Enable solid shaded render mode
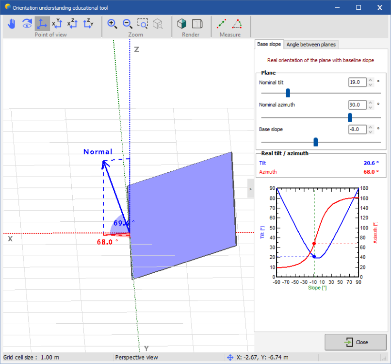 (x=182, y=24)
